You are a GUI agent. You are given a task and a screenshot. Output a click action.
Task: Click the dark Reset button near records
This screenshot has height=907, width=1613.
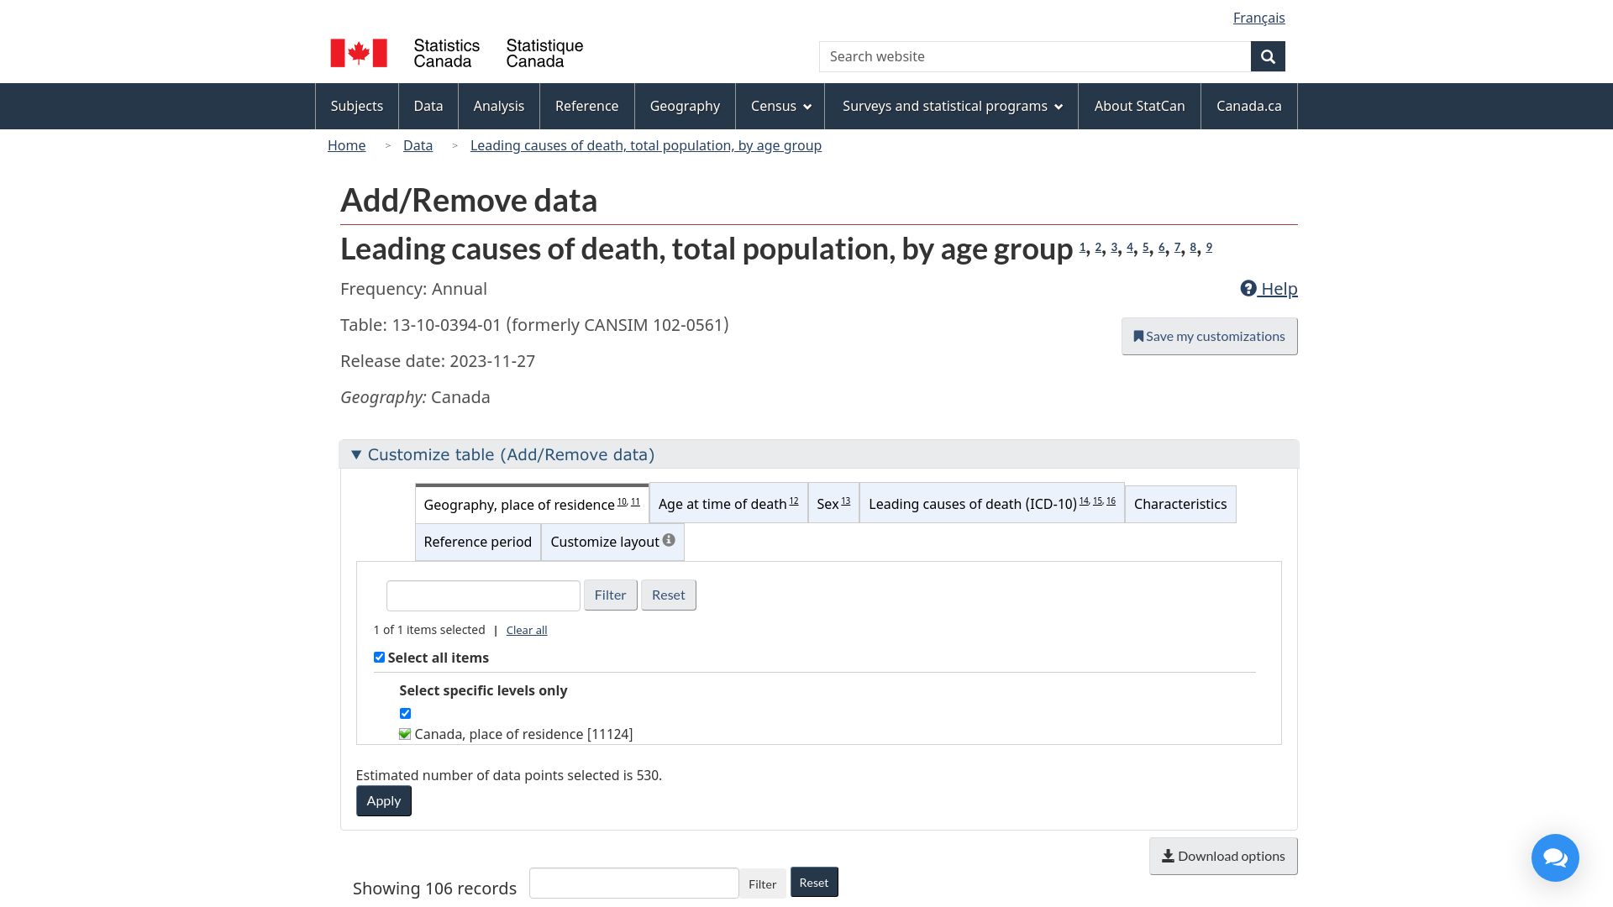814,883
